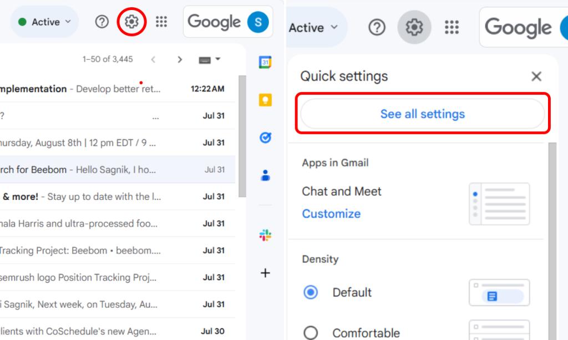
Task: Click the inbox list vertical scrollbar
Action: click(x=242, y=136)
